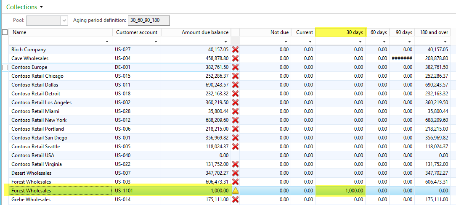456x205 pixels.
Task: Click red X status icon for Cave Wholesales
Action: 235,58
